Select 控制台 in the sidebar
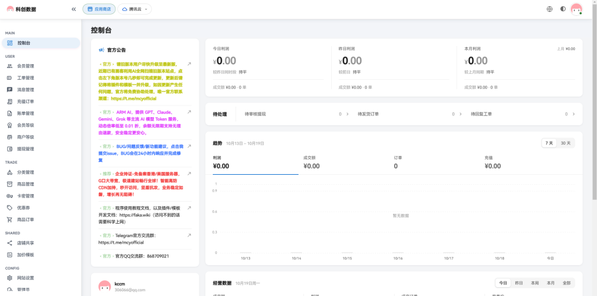 (x=41, y=43)
